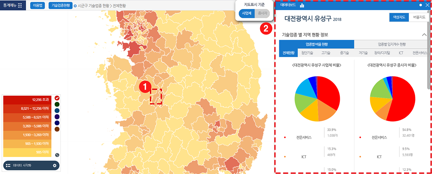This screenshot has height=174, width=432.
Task: Select the navy legend color
Action: click(57, 123)
